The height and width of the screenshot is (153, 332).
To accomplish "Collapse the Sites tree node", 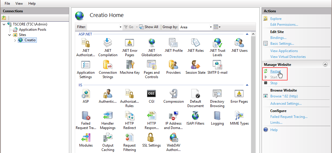I will [x=10, y=35].
